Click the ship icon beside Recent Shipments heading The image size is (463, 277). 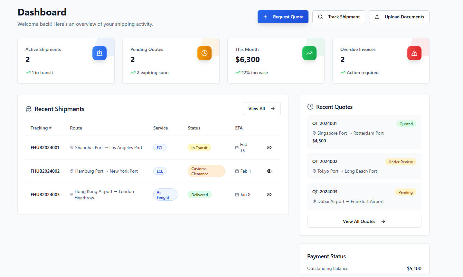[x=29, y=109]
